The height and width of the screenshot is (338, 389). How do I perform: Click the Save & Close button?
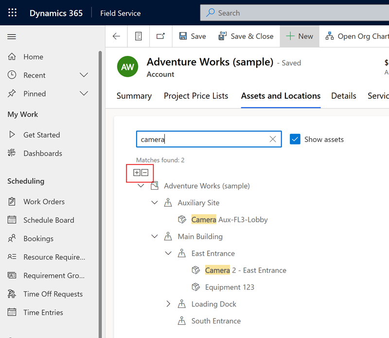click(x=246, y=36)
